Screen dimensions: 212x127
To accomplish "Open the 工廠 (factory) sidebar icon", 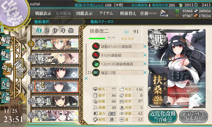I will (x=5, y=97).
